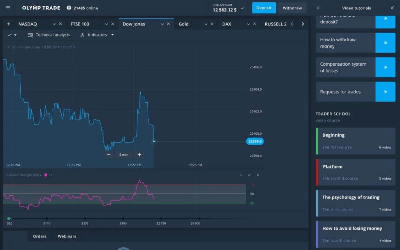Close the NASDAQ tab

pos(60,24)
